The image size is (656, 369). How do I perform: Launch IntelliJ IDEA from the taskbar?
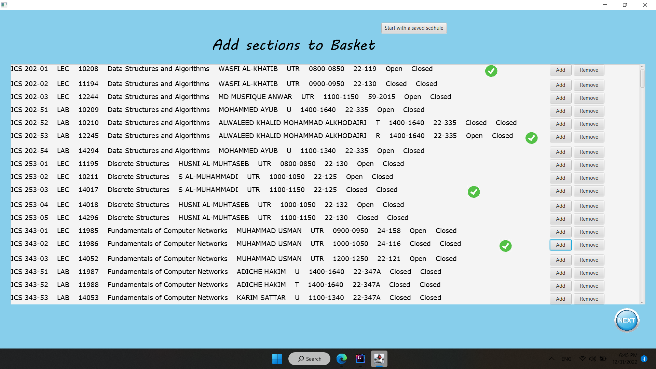pyautogui.click(x=360, y=359)
